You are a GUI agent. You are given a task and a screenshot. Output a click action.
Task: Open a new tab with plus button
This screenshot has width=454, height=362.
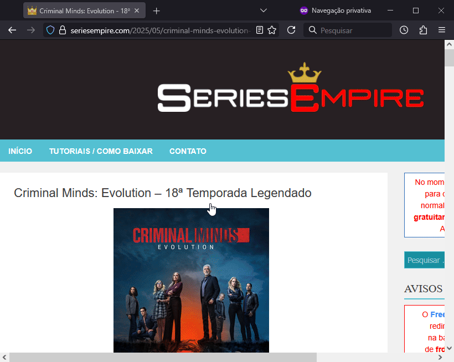point(156,11)
